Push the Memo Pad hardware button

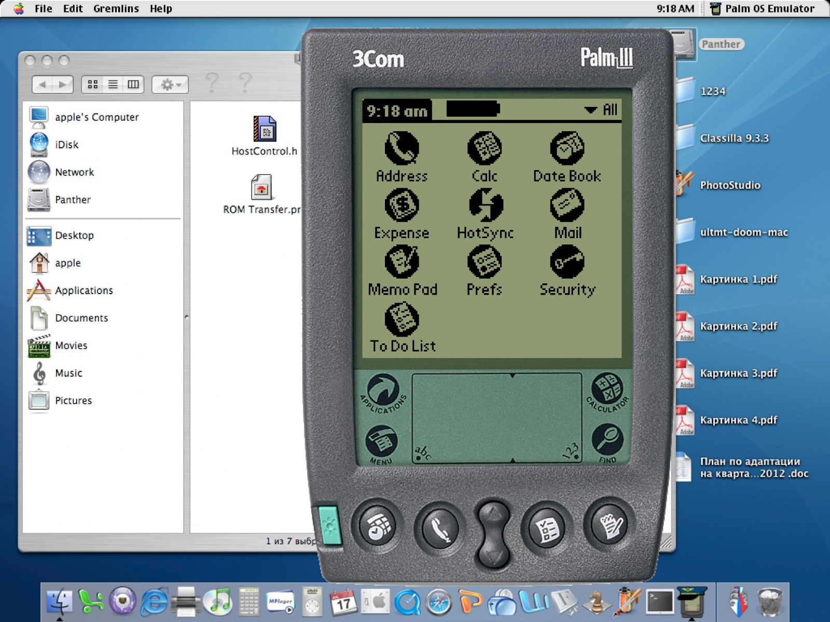[x=609, y=524]
